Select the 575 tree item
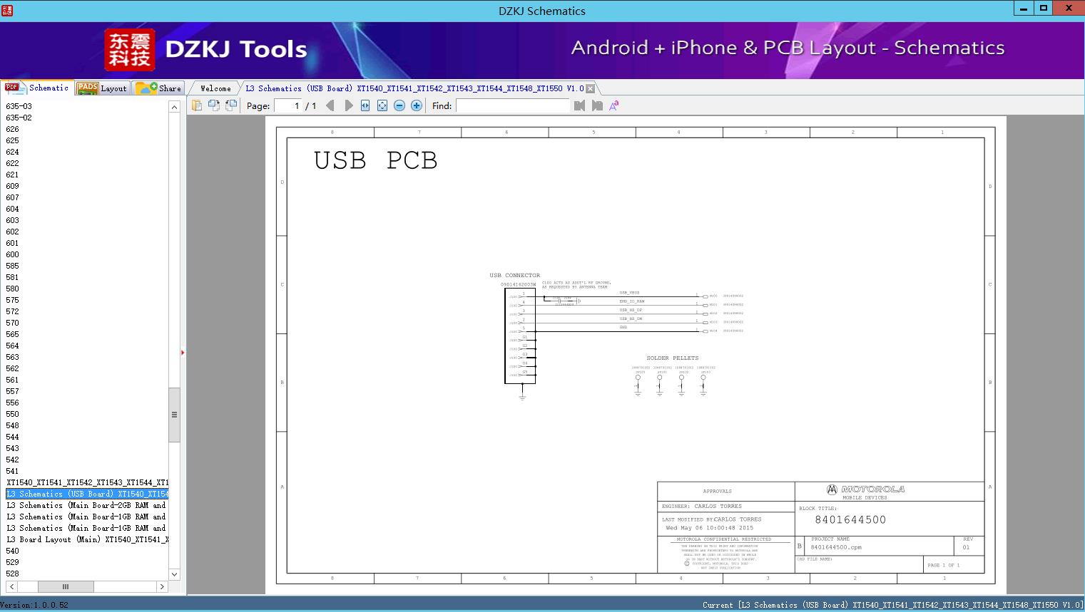Screen dimensions: 1085x612 pos(12,300)
